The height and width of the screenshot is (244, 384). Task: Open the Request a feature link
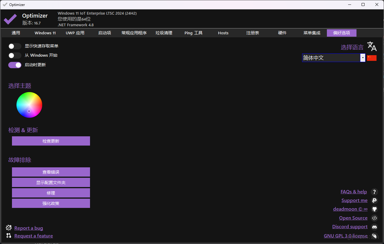coord(33,236)
